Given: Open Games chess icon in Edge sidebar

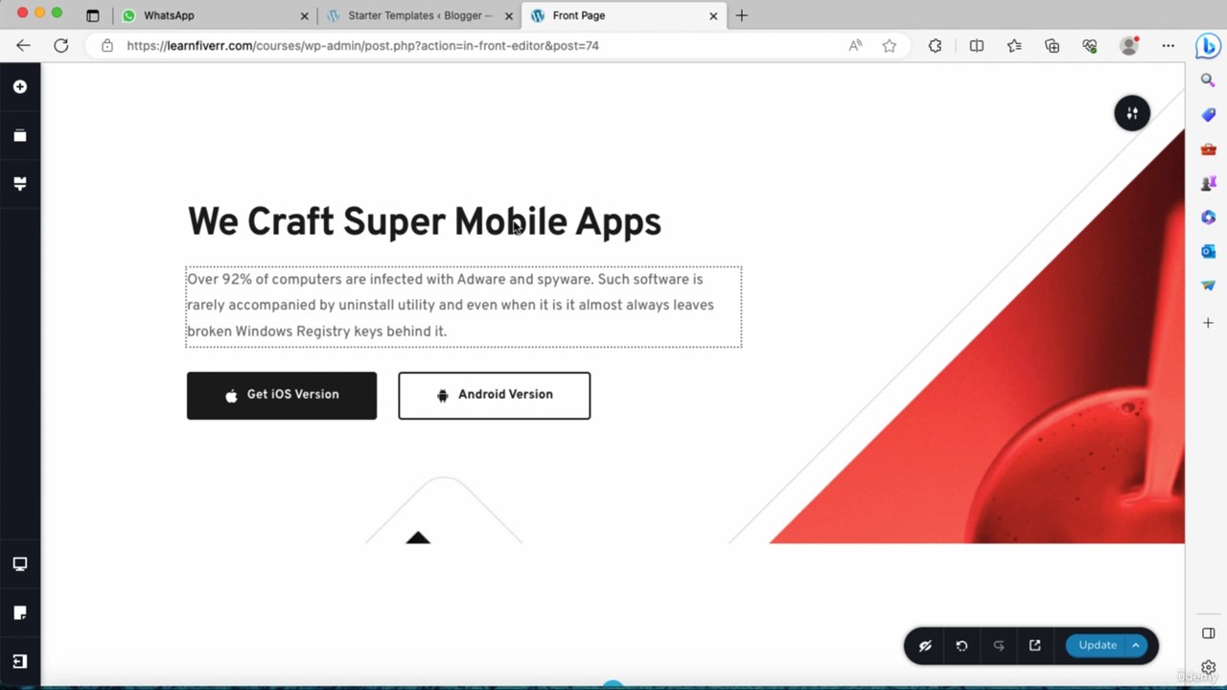Looking at the screenshot, I should [1208, 183].
